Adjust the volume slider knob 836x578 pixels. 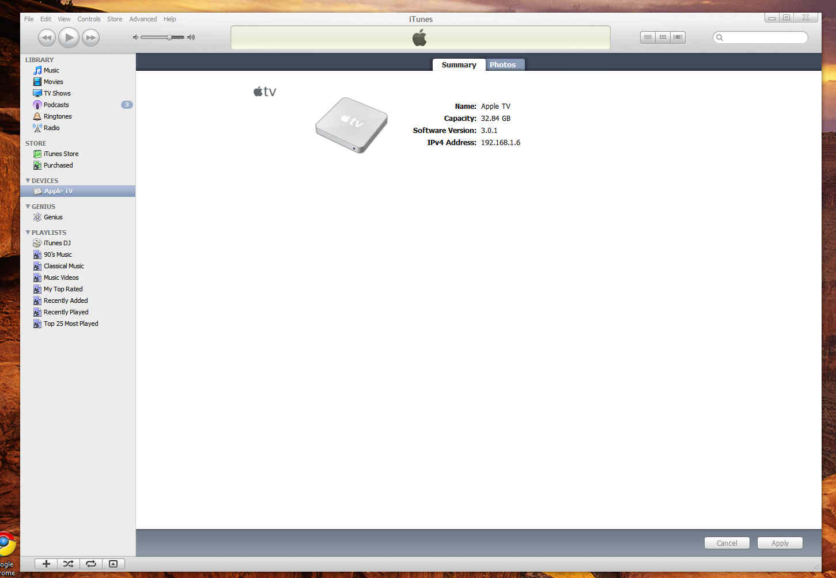[x=169, y=37]
